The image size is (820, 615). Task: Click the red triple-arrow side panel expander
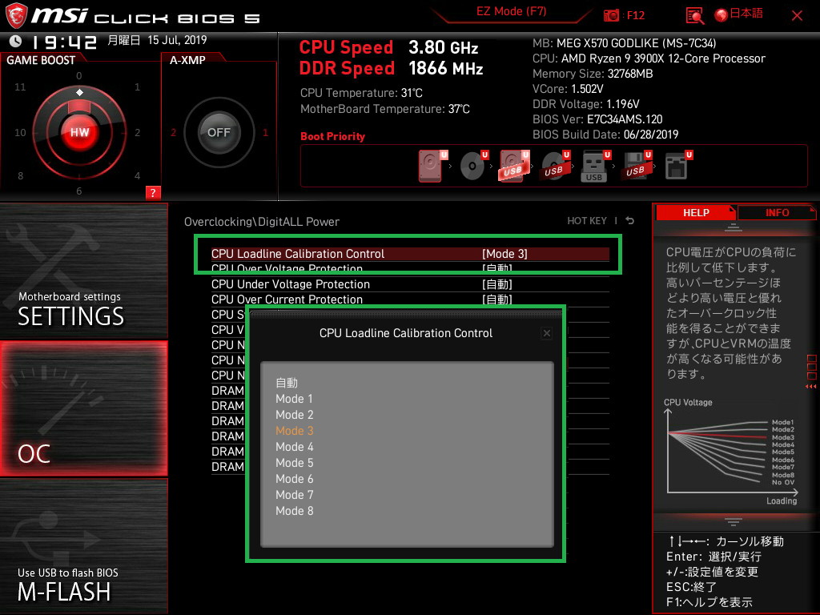coord(810,387)
